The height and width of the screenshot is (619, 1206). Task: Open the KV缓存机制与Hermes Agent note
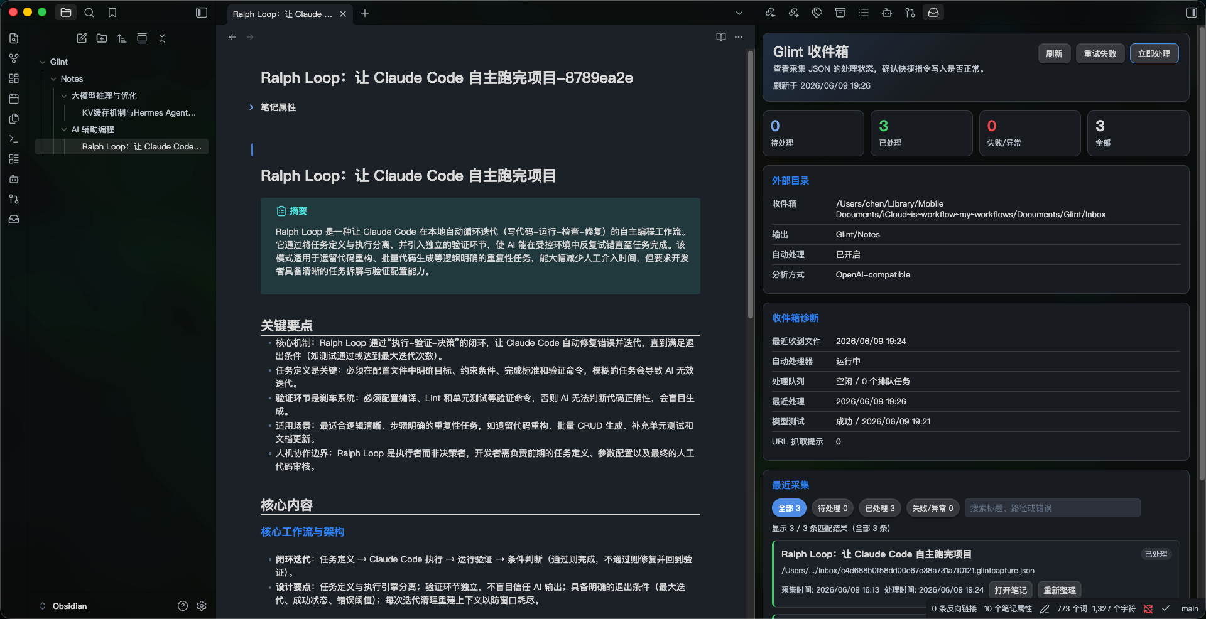[x=138, y=112]
